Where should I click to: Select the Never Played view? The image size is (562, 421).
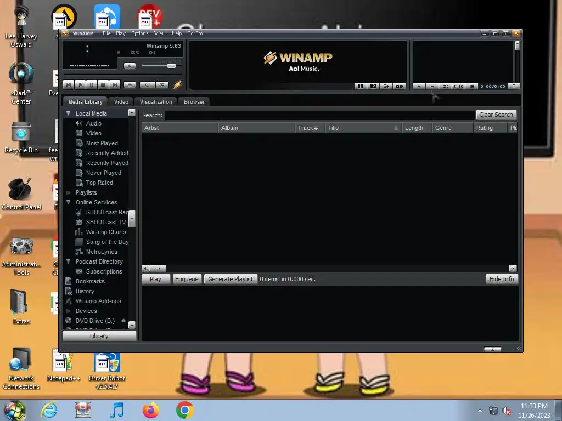[x=103, y=173]
